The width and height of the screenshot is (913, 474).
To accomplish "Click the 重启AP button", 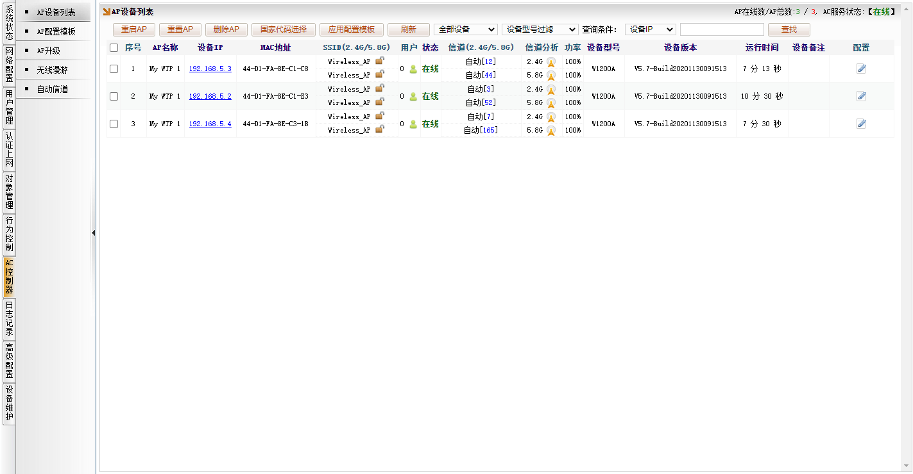I will pos(134,29).
